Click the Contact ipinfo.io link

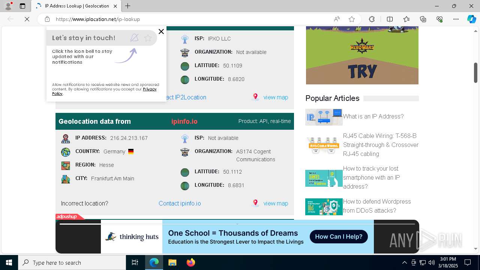point(180,203)
